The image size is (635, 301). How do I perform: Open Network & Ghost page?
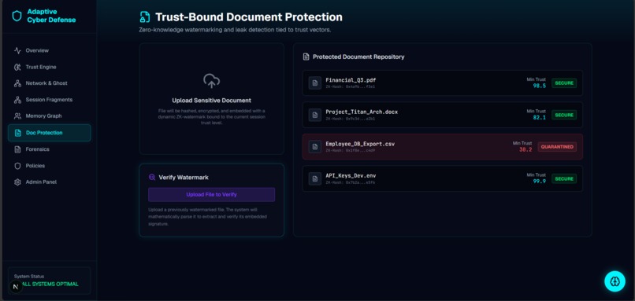tap(50, 83)
